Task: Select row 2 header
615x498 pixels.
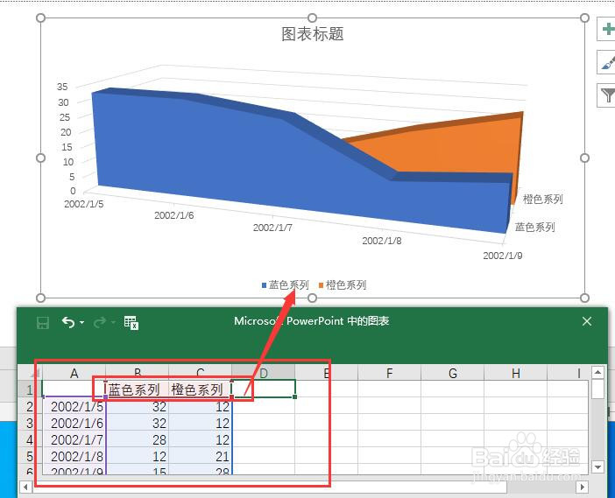Action: click(30, 407)
